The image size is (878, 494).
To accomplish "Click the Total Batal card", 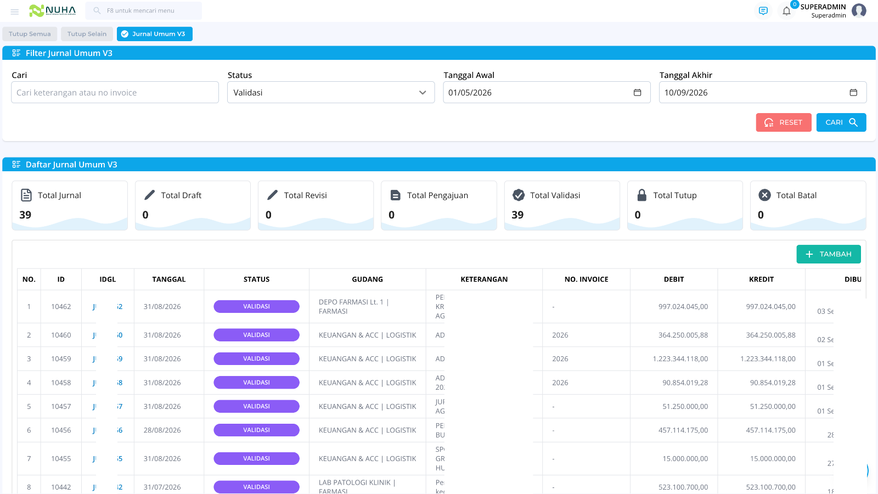I will (808, 205).
